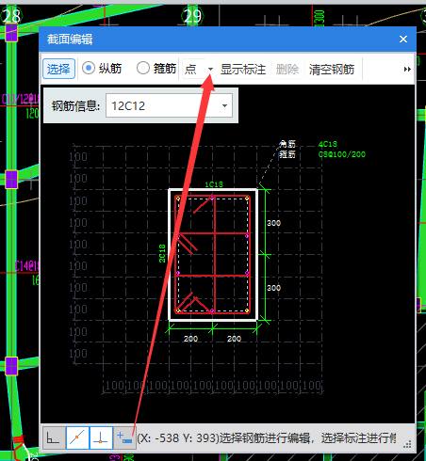Click the 角筋 label in the section view
Viewport: 426px width, 461px height.
click(x=287, y=144)
